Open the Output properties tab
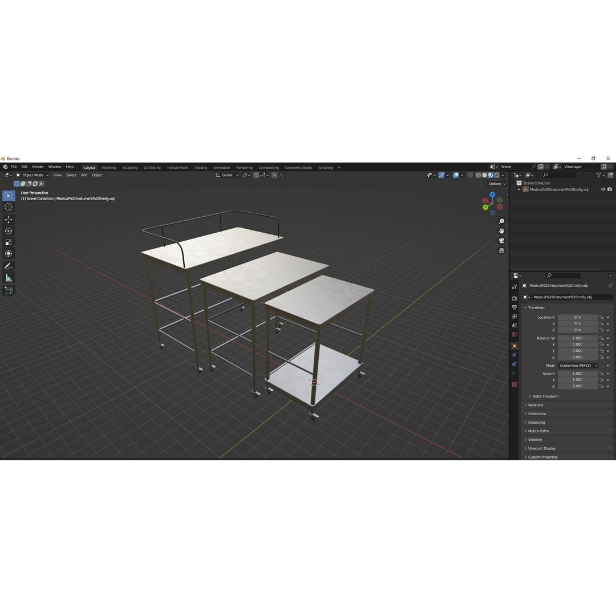The width and height of the screenshot is (616, 616). (x=514, y=307)
